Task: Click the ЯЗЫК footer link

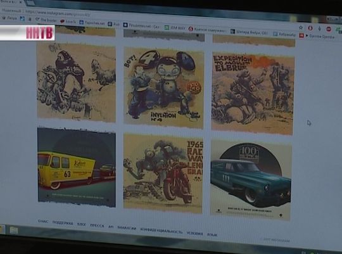Action: pos(212,235)
